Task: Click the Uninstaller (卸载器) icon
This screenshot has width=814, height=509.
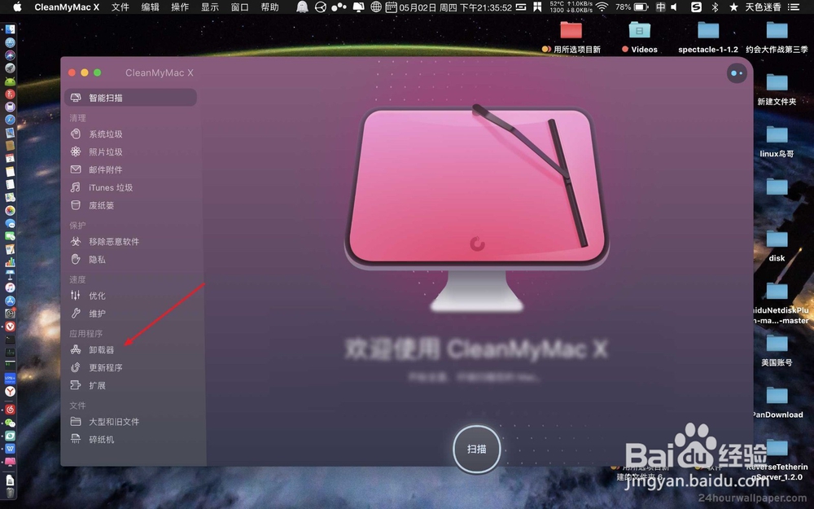Action: click(76, 349)
